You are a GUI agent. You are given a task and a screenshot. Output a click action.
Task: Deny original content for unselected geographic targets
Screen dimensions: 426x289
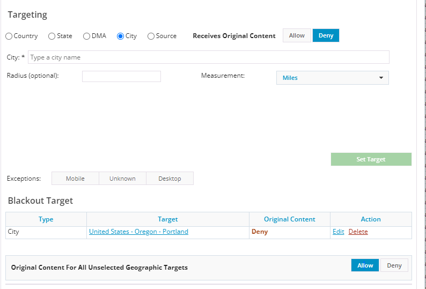[394, 265]
